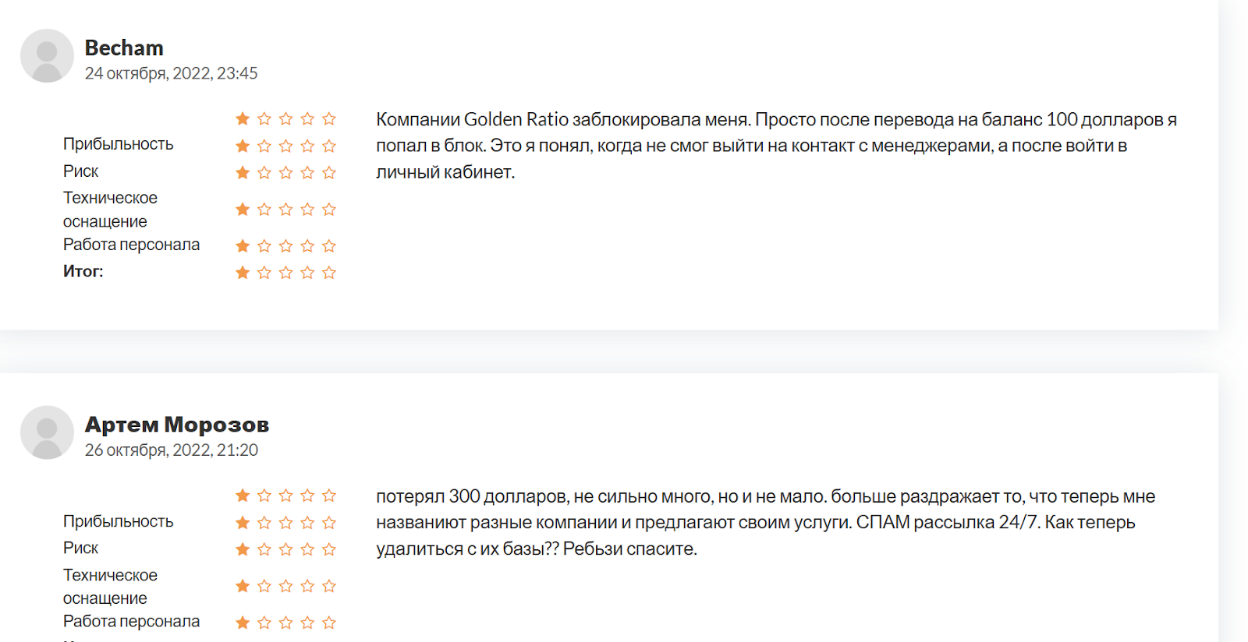Click filled star in Becham's Прибыльность rating
The width and height of the screenshot is (1248, 642).
coord(243,146)
